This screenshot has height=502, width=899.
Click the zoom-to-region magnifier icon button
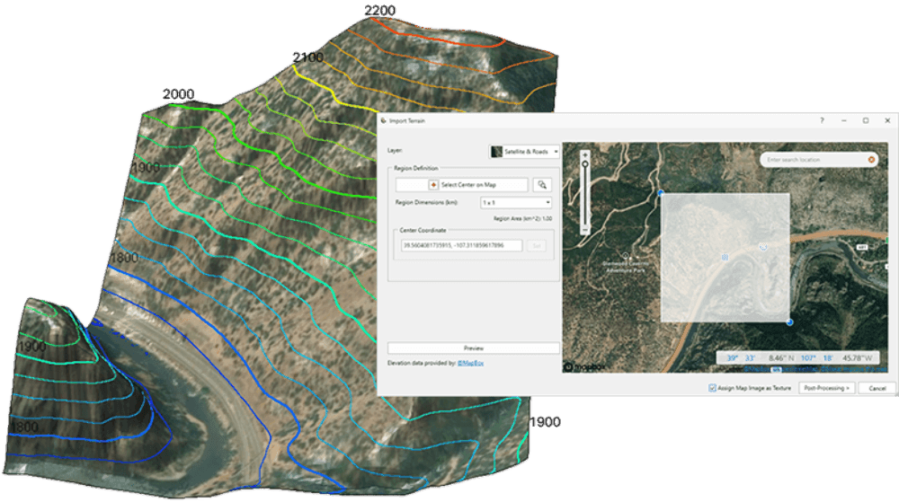pos(542,185)
